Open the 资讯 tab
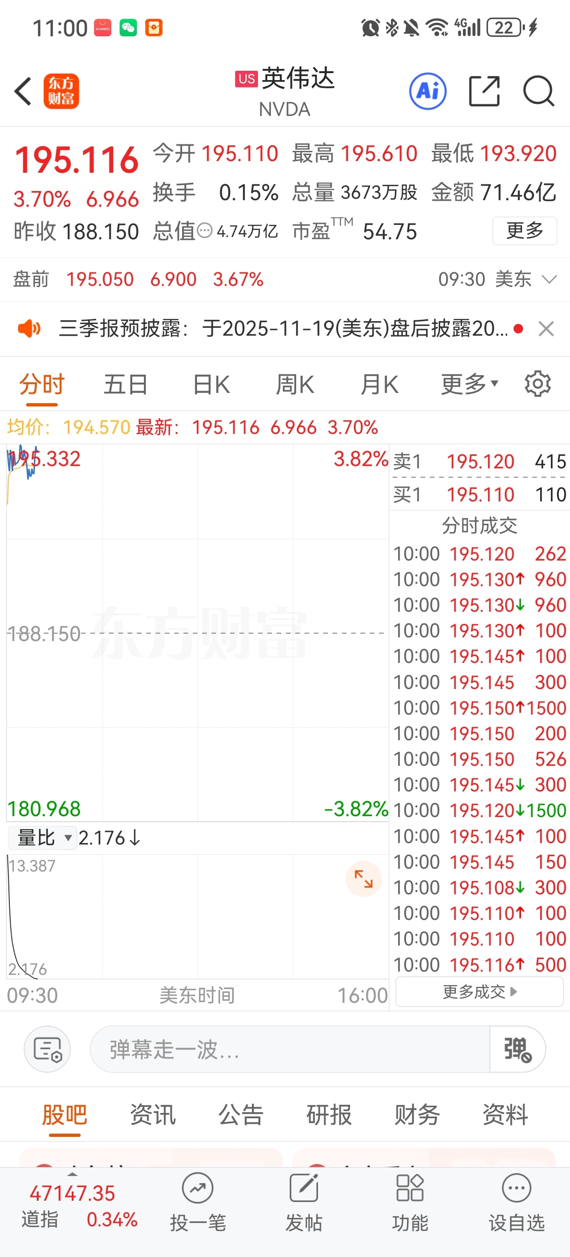 [153, 1115]
